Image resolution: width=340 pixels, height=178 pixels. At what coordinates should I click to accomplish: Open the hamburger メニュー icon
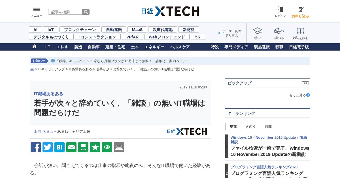point(37,10)
